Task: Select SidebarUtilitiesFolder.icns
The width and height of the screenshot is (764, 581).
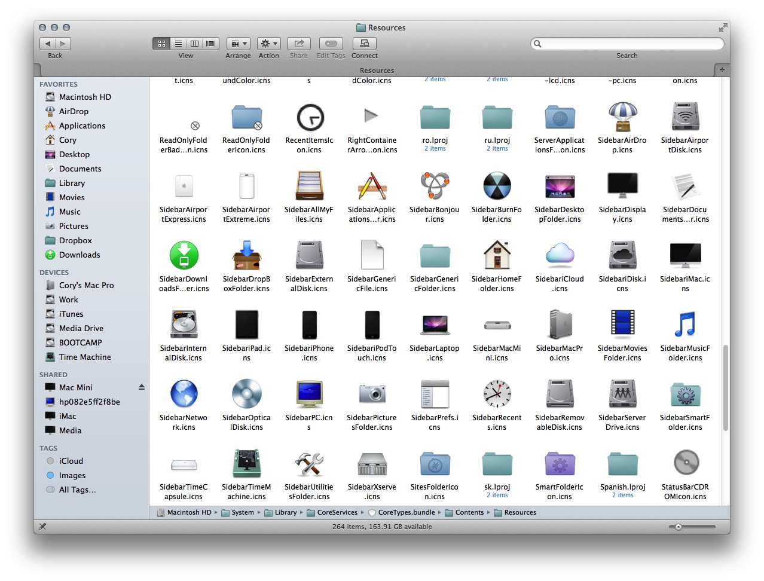Action: [309, 463]
